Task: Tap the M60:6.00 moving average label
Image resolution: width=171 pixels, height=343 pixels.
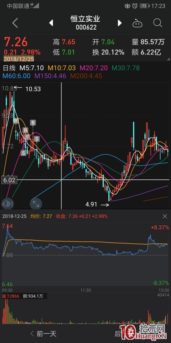Action: (17, 76)
